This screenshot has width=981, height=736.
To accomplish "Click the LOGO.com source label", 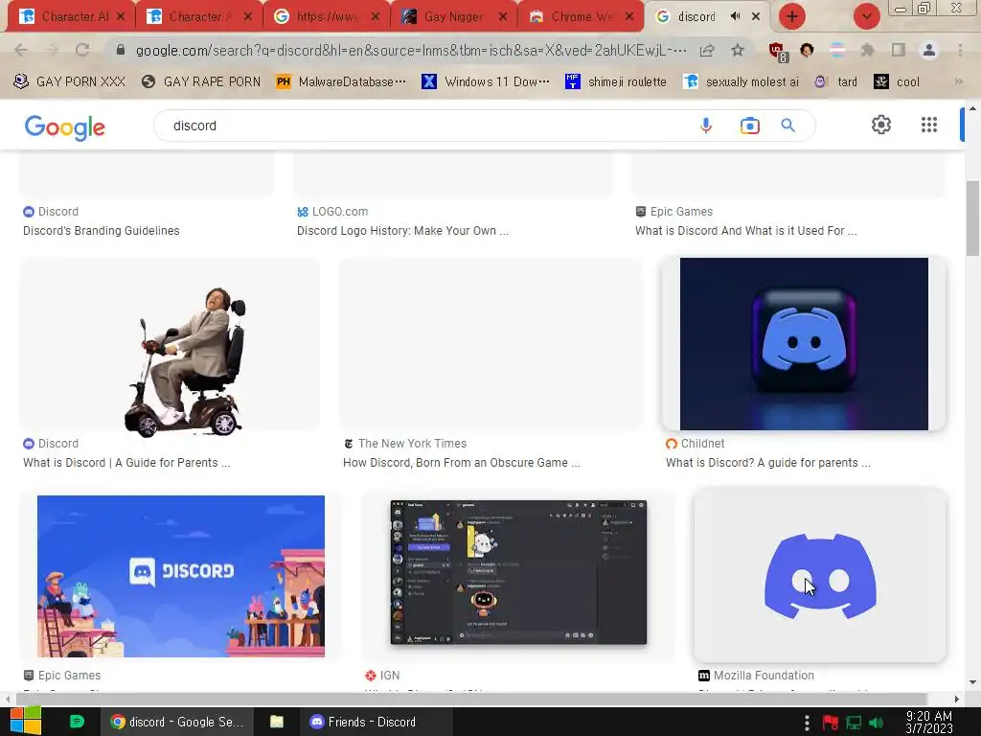I will (x=340, y=212).
